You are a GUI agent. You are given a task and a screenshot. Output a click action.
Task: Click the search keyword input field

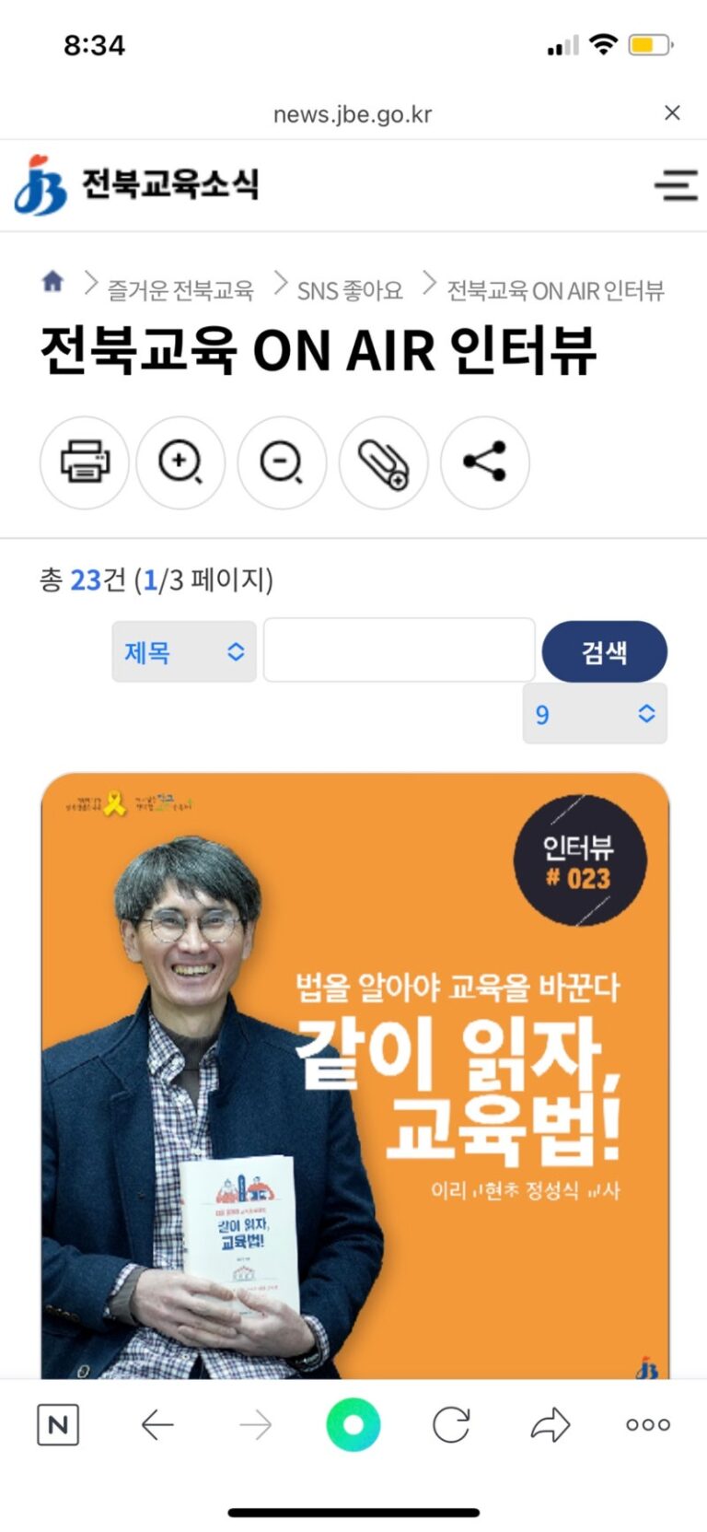400,650
